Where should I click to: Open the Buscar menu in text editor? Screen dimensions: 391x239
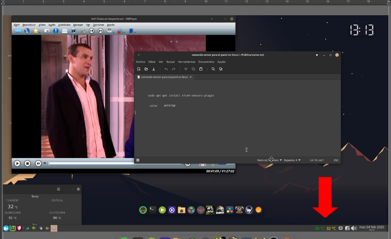point(170,62)
